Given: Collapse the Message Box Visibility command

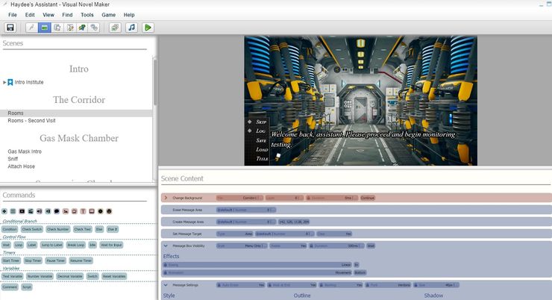Looking at the screenshot, I should [166, 246].
